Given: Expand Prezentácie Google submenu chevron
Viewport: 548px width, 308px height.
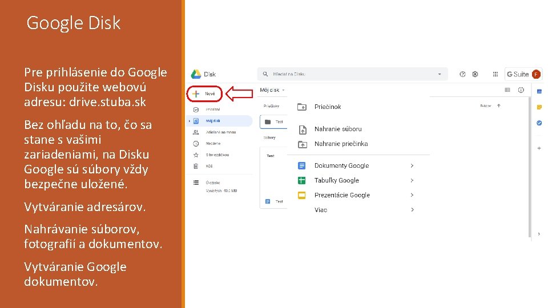Looking at the screenshot, I should point(412,195).
